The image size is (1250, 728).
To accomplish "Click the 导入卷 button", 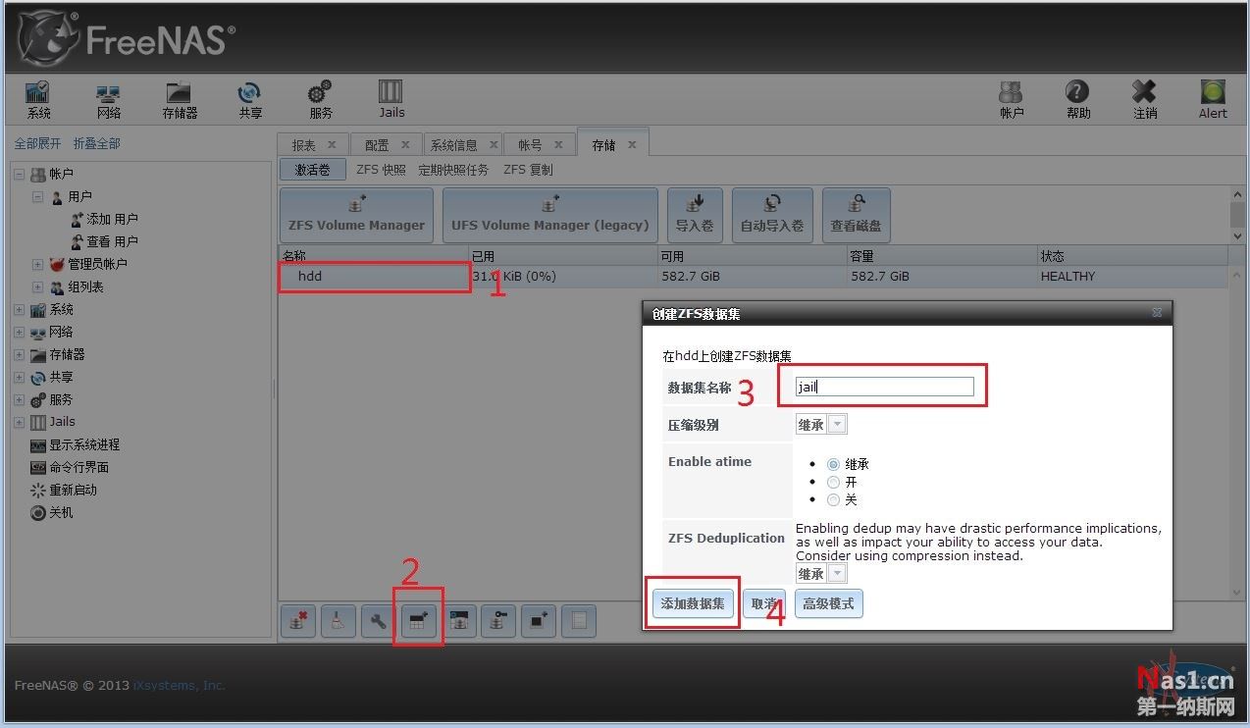I will click(695, 215).
